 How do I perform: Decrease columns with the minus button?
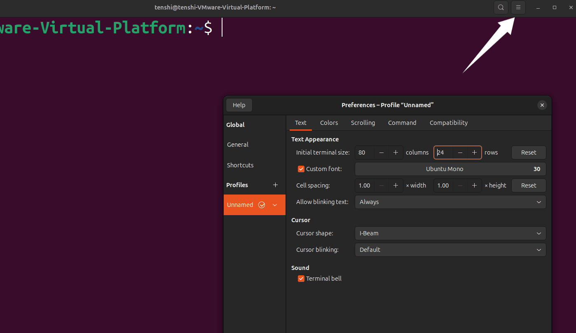[382, 152]
